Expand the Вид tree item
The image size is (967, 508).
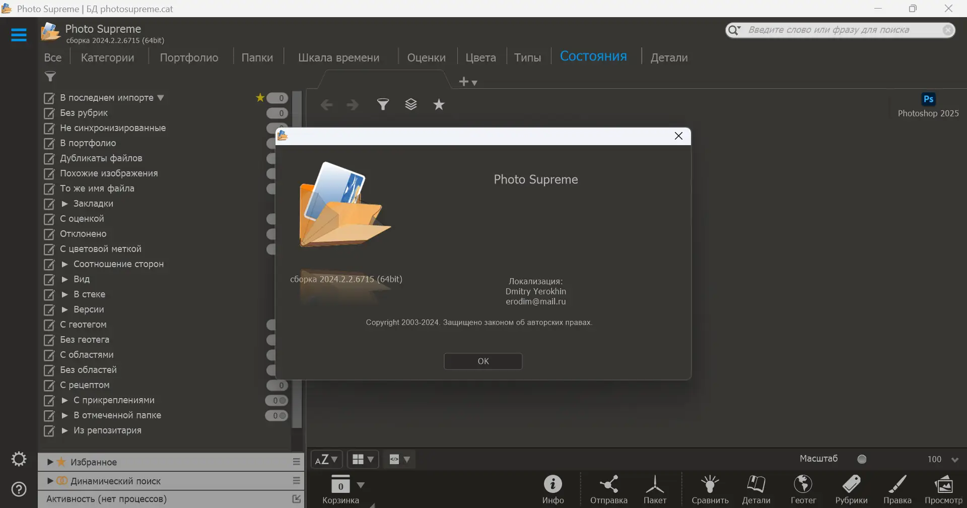[x=64, y=279]
